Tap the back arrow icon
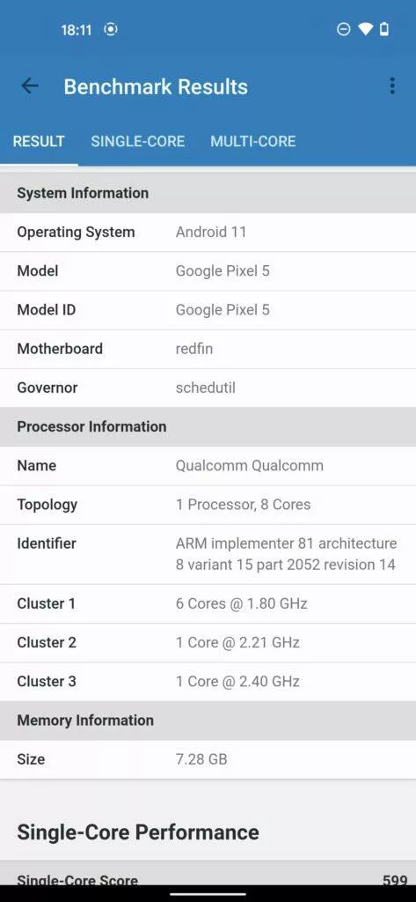 coord(29,86)
